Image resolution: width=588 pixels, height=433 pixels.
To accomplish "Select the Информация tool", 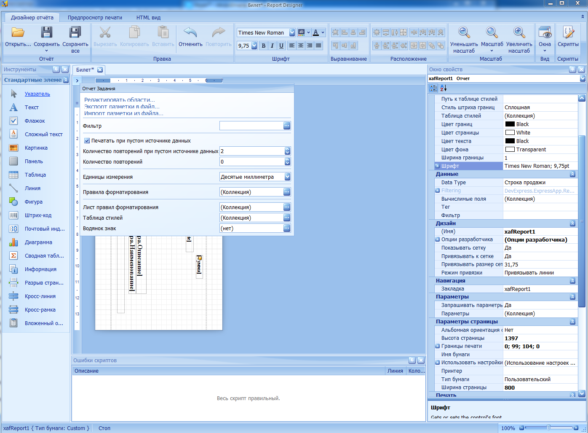I will click(x=40, y=269).
